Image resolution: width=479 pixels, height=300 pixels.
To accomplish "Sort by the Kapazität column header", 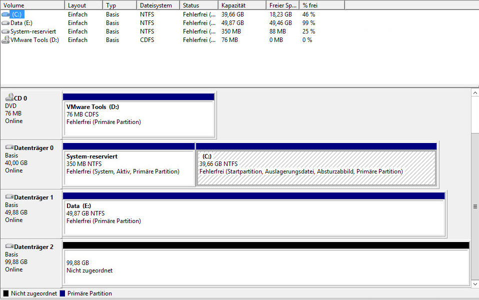I will click(x=242, y=5).
